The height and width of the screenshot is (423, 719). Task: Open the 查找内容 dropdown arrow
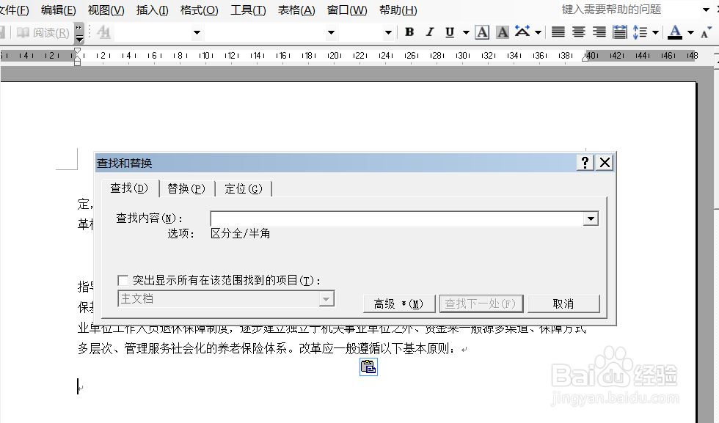(x=591, y=218)
